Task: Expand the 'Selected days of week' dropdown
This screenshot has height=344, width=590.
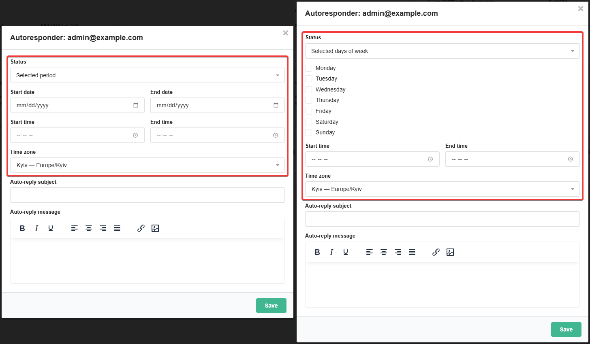Action: (442, 51)
